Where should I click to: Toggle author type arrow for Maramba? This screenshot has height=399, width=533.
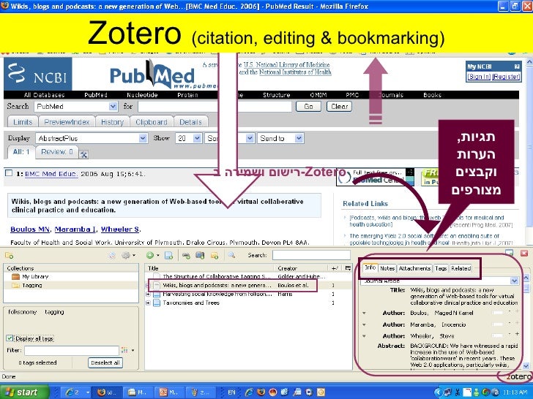pos(364,324)
